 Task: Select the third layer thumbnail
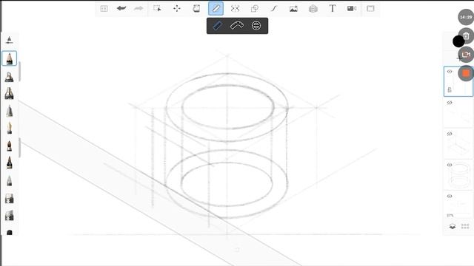458,144
